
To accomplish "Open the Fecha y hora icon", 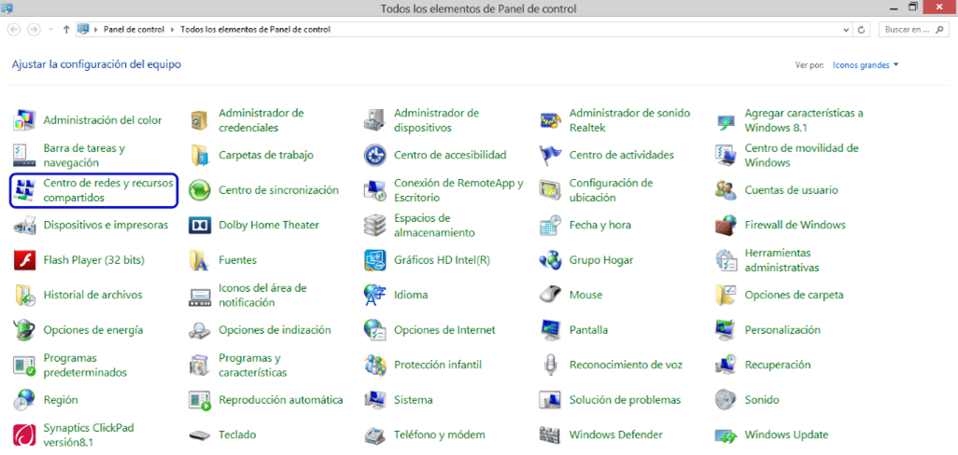I will pos(550,225).
